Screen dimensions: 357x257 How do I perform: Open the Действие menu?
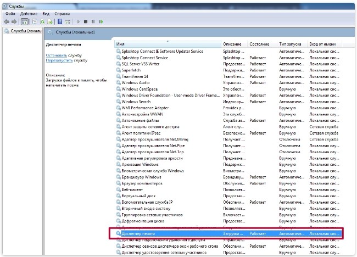click(x=29, y=14)
